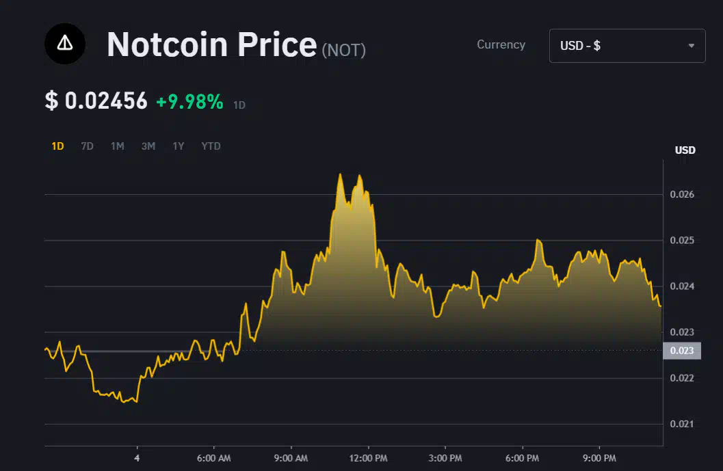This screenshot has height=471, width=723.
Task: View the YTD price chart
Action: coord(211,146)
